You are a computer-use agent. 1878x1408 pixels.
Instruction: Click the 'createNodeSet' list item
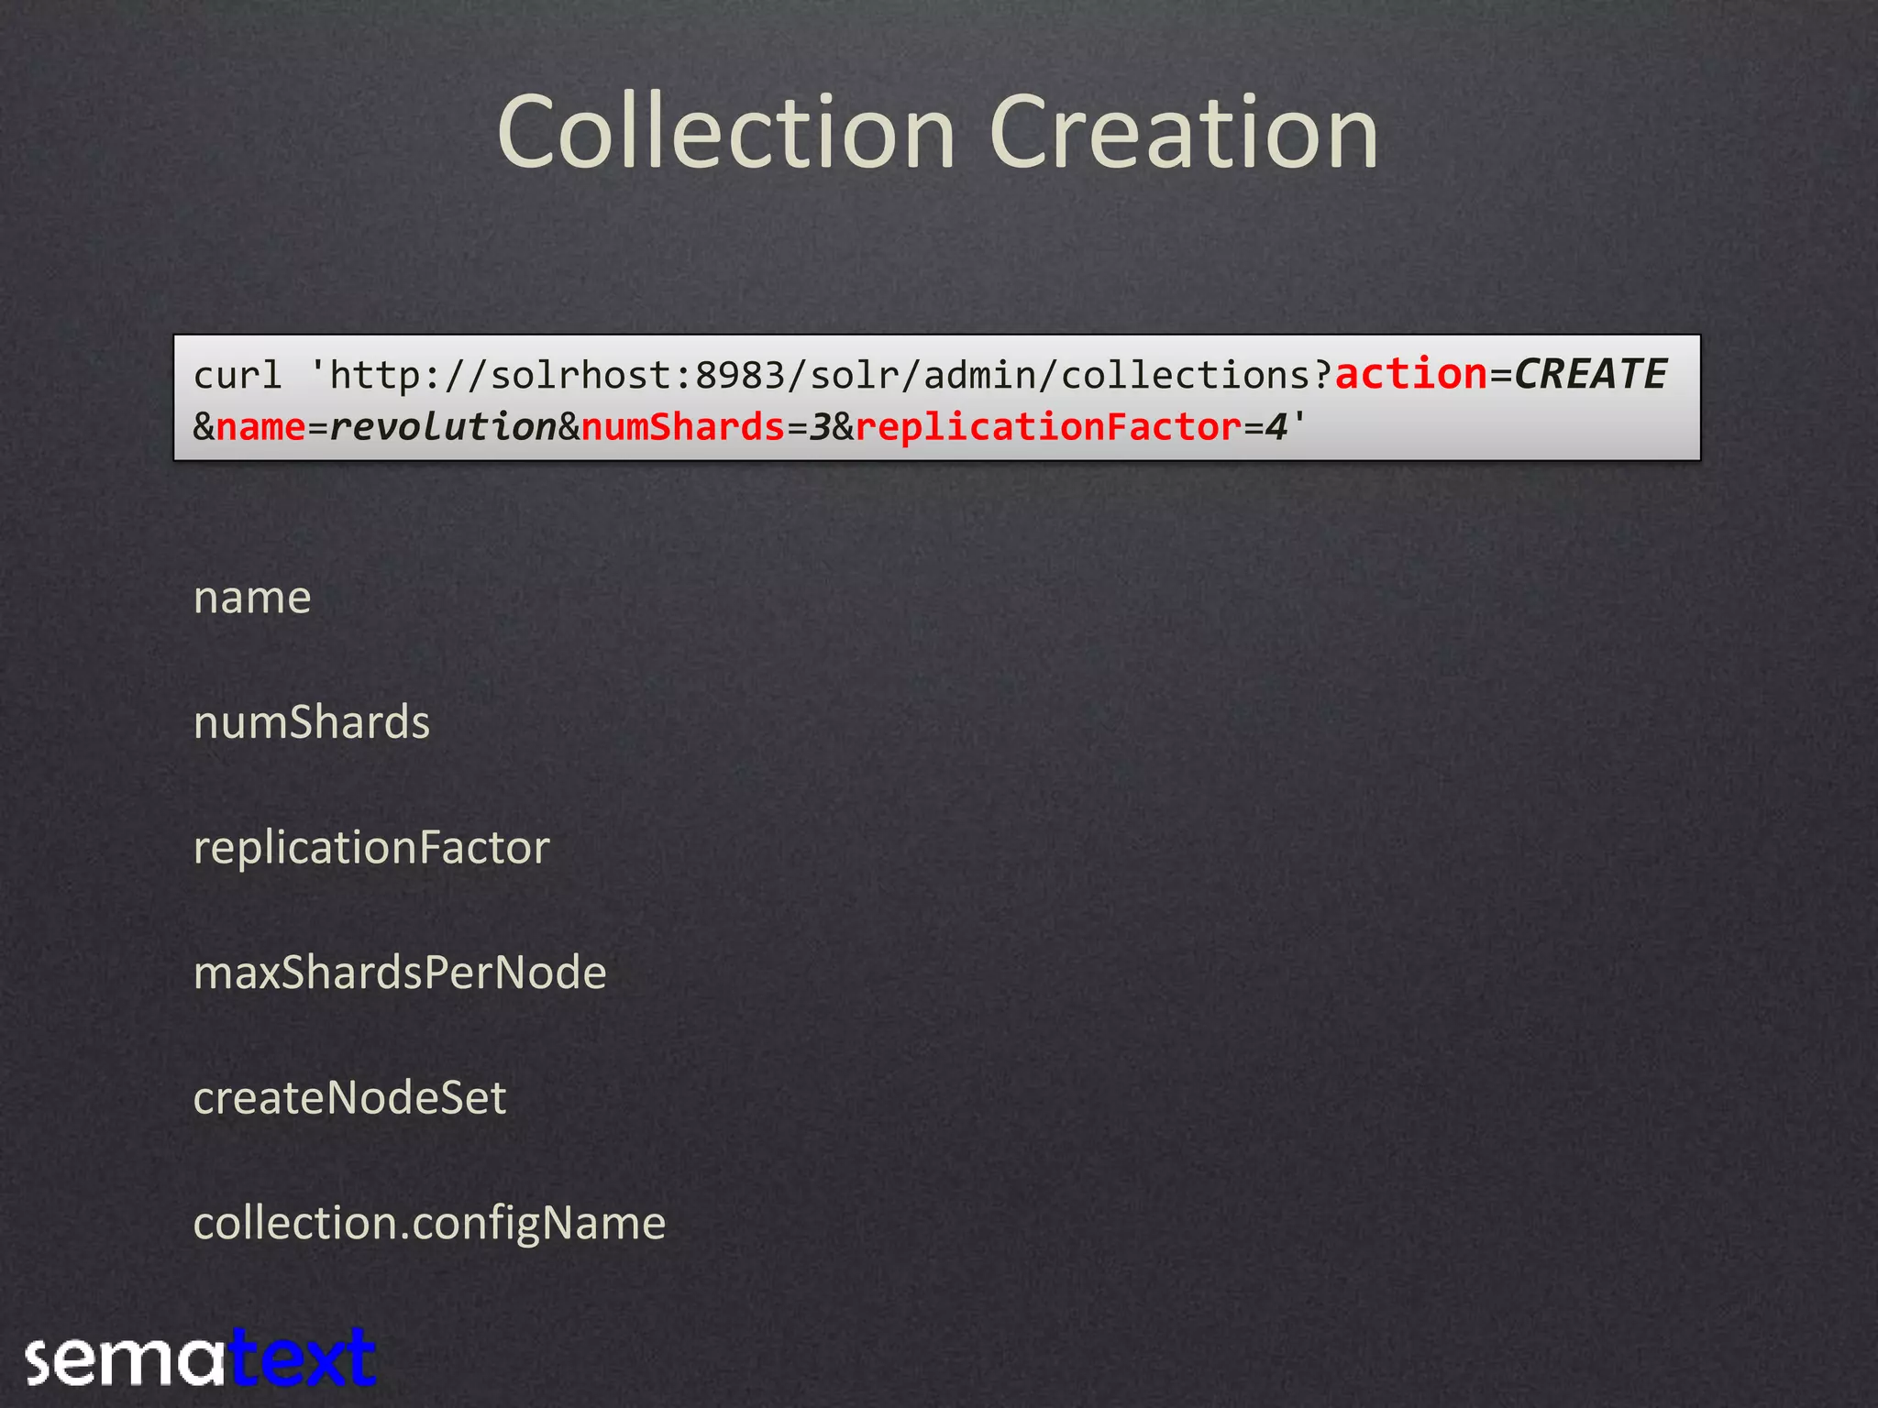349,1097
